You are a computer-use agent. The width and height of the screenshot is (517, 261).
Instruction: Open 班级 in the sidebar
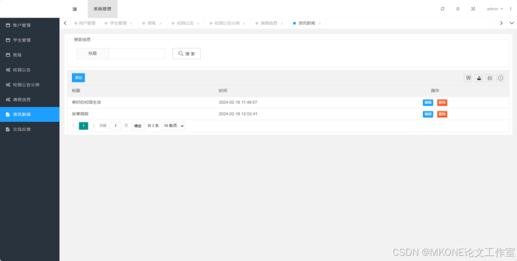pyautogui.click(x=30, y=55)
